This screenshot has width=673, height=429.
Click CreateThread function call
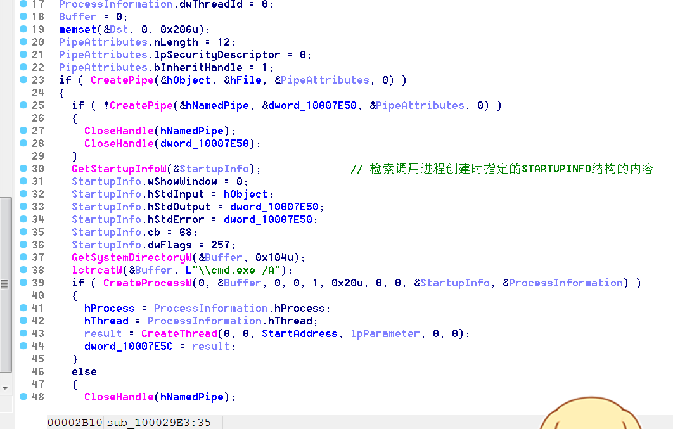(179, 334)
